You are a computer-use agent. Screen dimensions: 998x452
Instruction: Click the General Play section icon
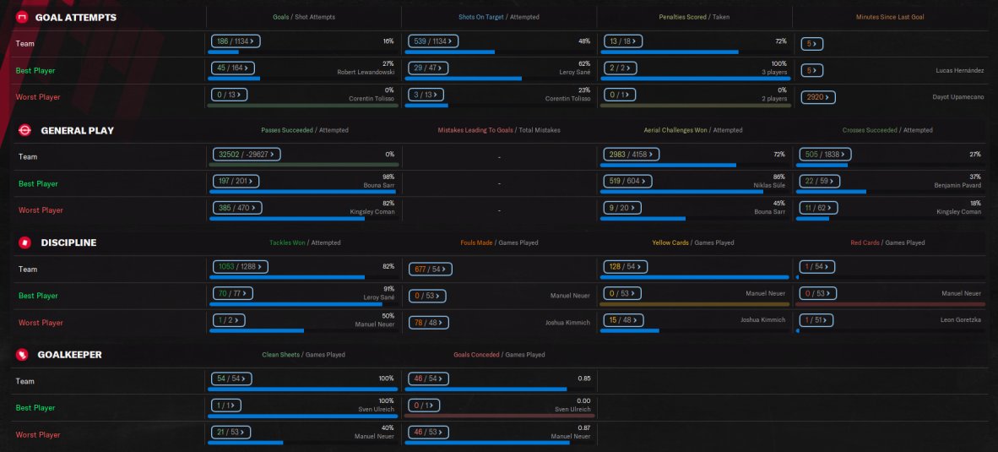(24, 130)
